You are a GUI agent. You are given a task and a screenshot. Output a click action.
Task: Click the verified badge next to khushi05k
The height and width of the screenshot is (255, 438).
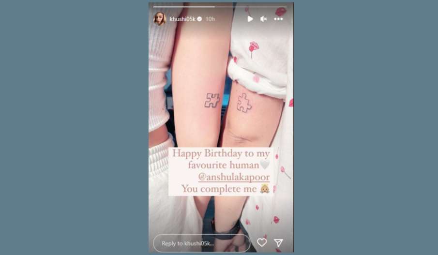(199, 19)
